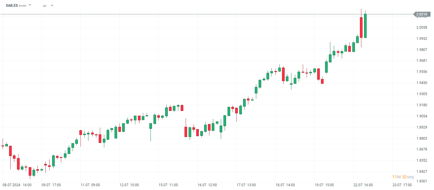Click the Acción instrument type label

23,6
